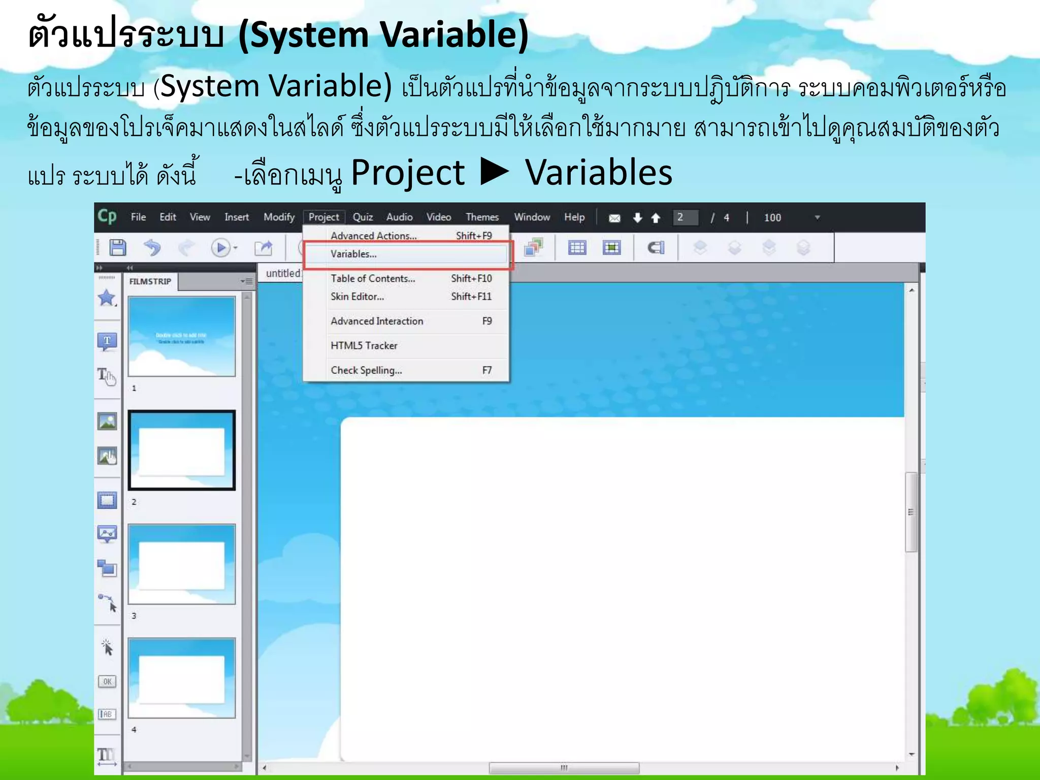
Task: Open the Preview dropdown arrow
Action: point(236,248)
